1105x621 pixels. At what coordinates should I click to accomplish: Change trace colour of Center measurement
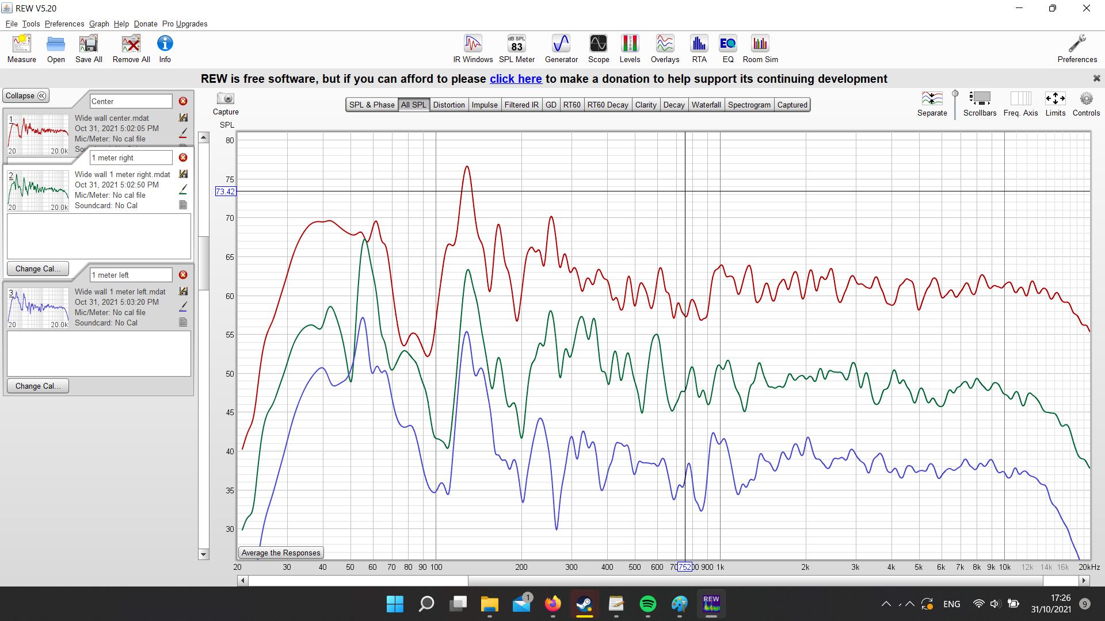(x=183, y=133)
